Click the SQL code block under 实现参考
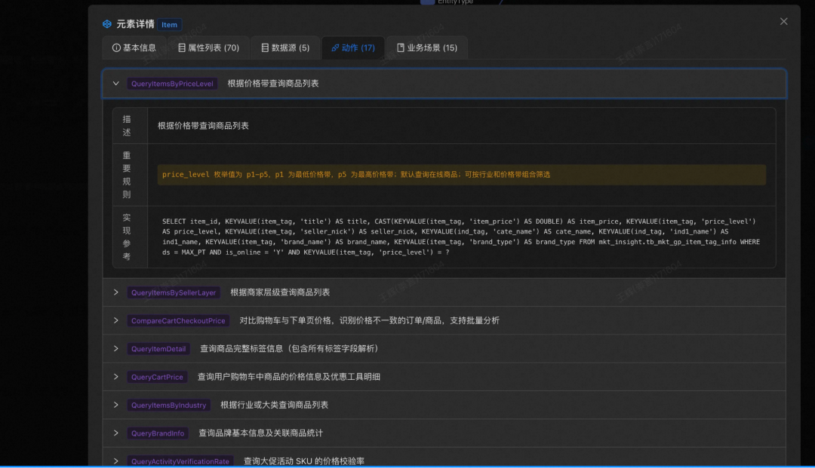815x468 pixels. [x=461, y=237]
